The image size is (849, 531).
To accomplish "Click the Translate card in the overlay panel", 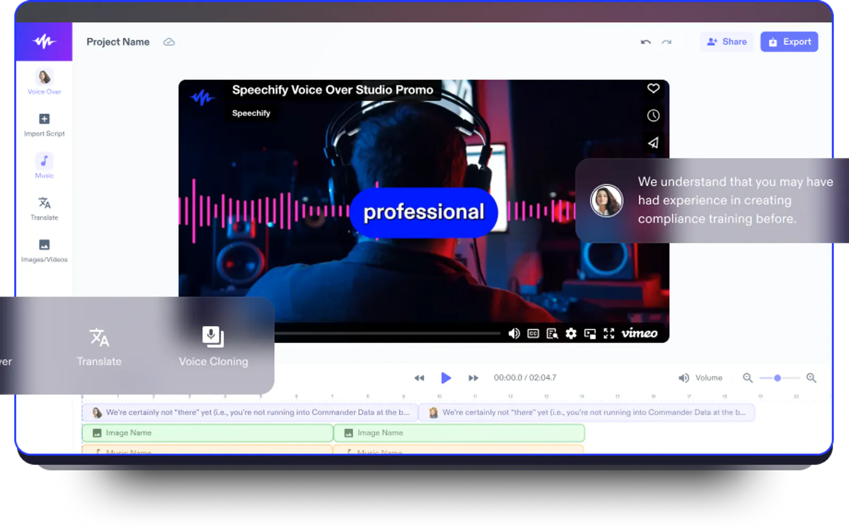I will click(99, 347).
